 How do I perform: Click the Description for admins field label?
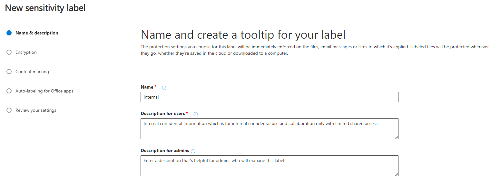[165, 150]
